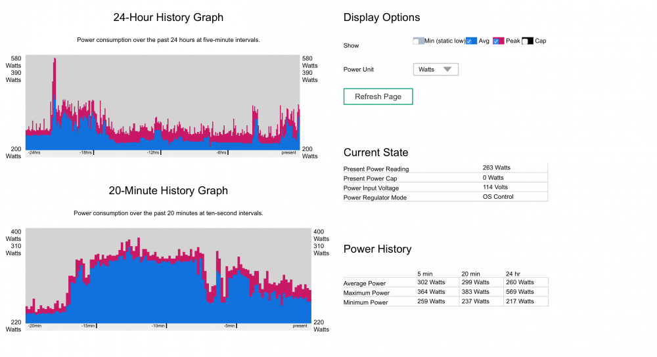Image resolution: width=657 pixels, height=357 pixels.
Task: Select the -12hrs marker on 24-hour graph
Action: click(153, 153)
